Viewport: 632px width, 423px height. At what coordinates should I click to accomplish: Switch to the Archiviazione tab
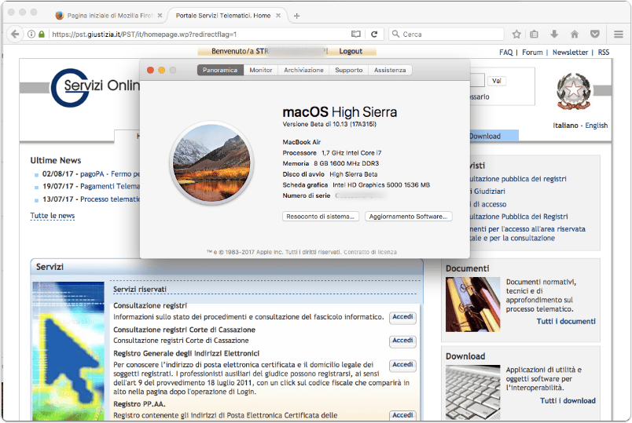coord(303,70)
